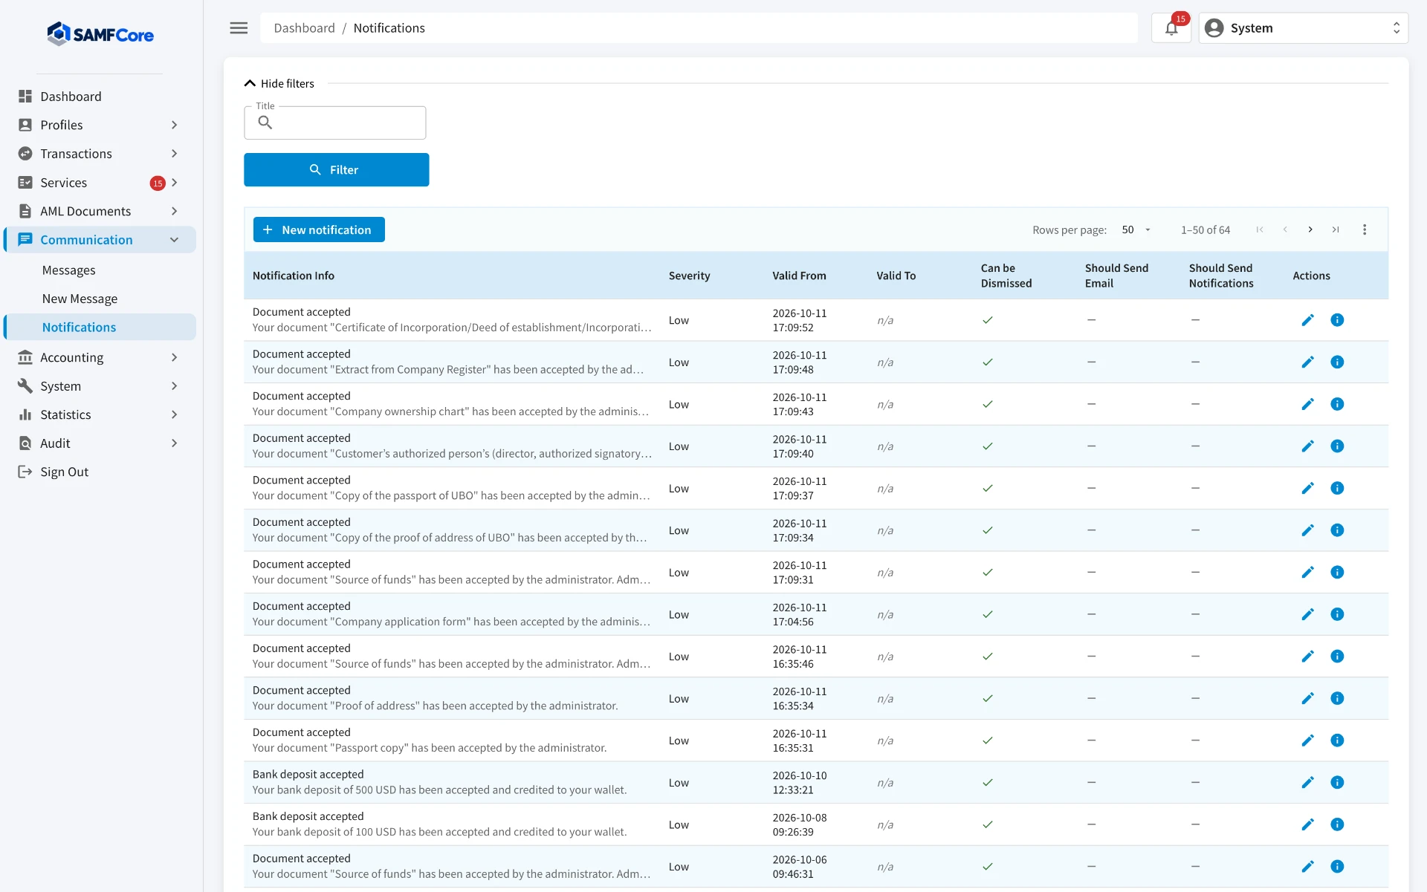The height and width of the screenshot is (892, 1427).
Task: View info for "Extract from Company Register" notification
Action: pos(1337,362)
